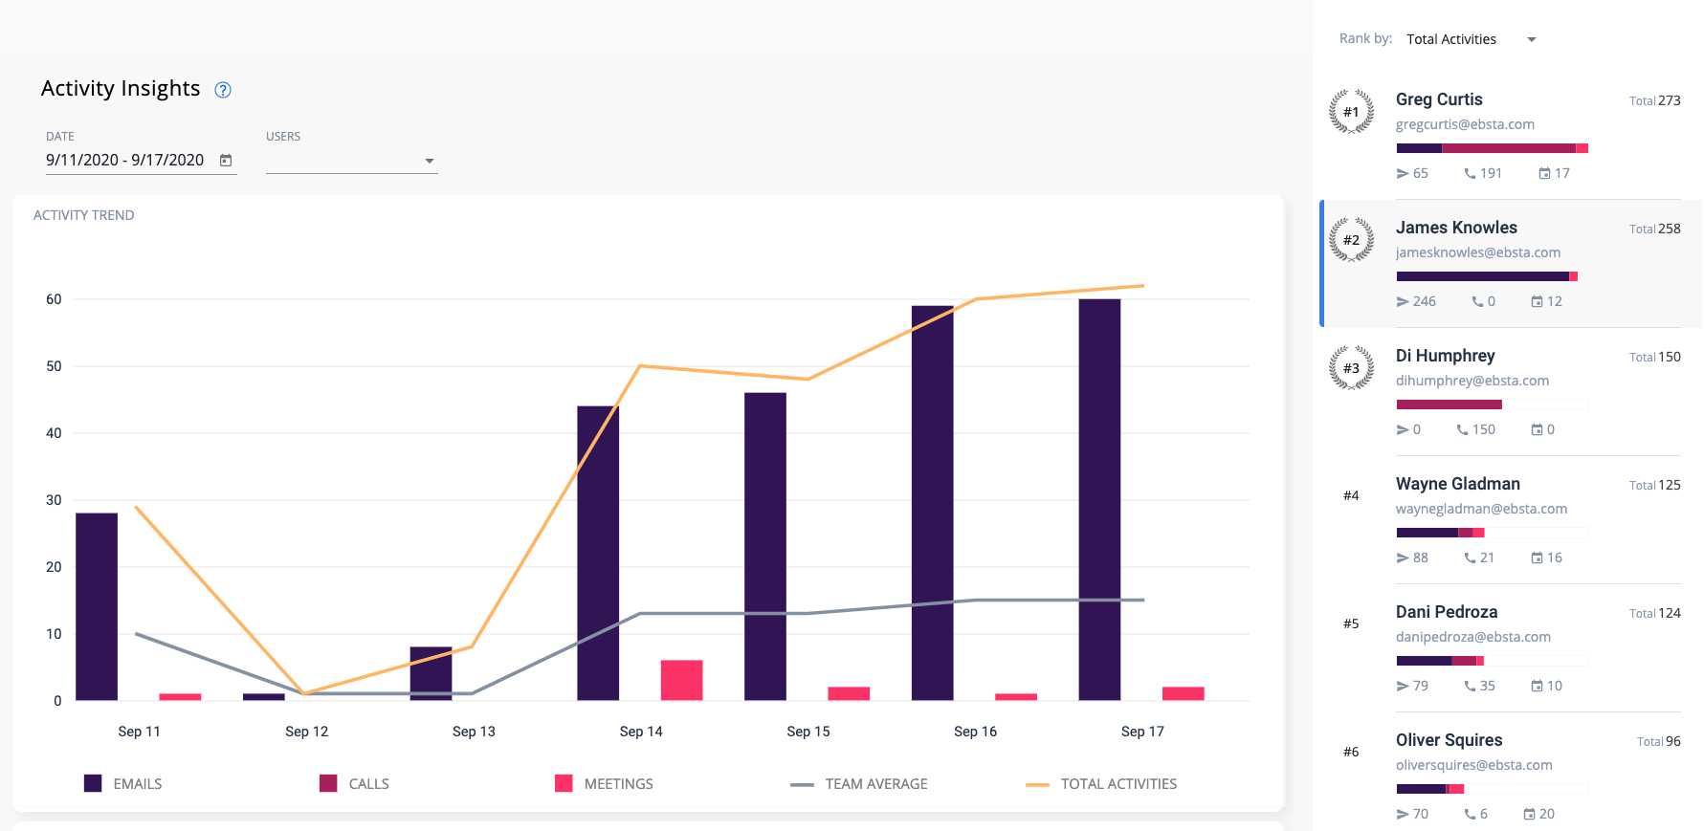Click Greg Curtis's activity progress bar
This screenshot has width=1704, height=831.
(1492, 148)
